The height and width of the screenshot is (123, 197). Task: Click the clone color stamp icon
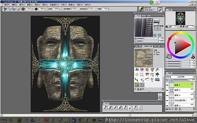pyautogui.click(x=193, y=57)
